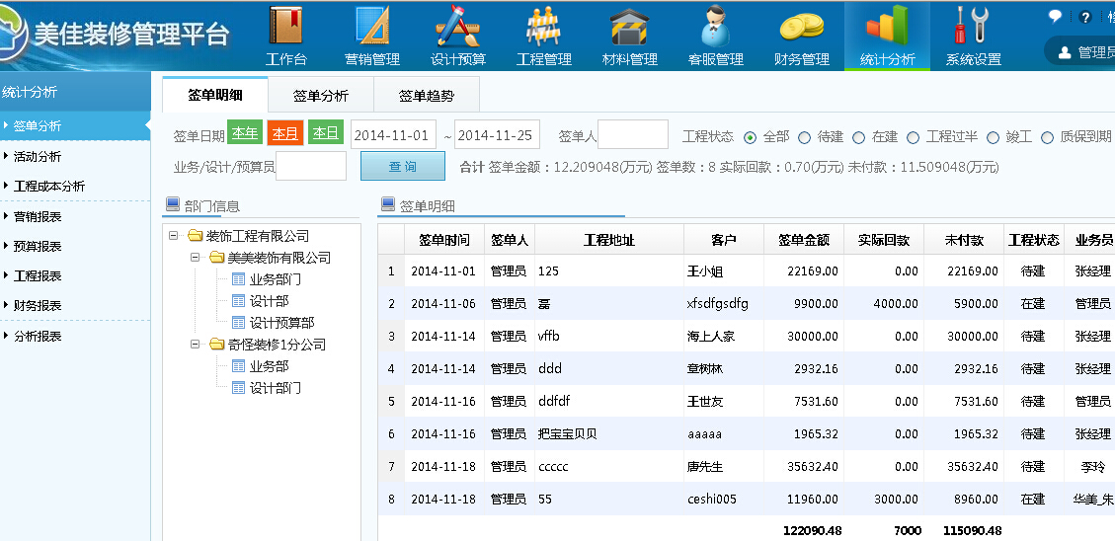Click the 签单人 input field
This screenshot has width=1115, height=541.
tap(633, 135)
